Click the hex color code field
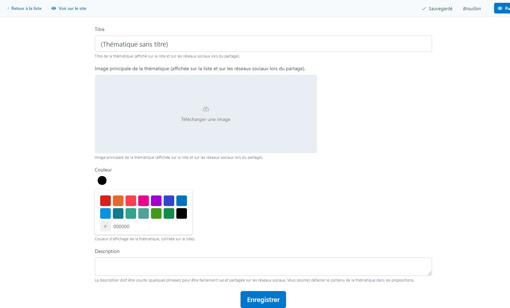The width and height of the screenshot is (510, 308). pyautogui.click(x=130, y=227)
